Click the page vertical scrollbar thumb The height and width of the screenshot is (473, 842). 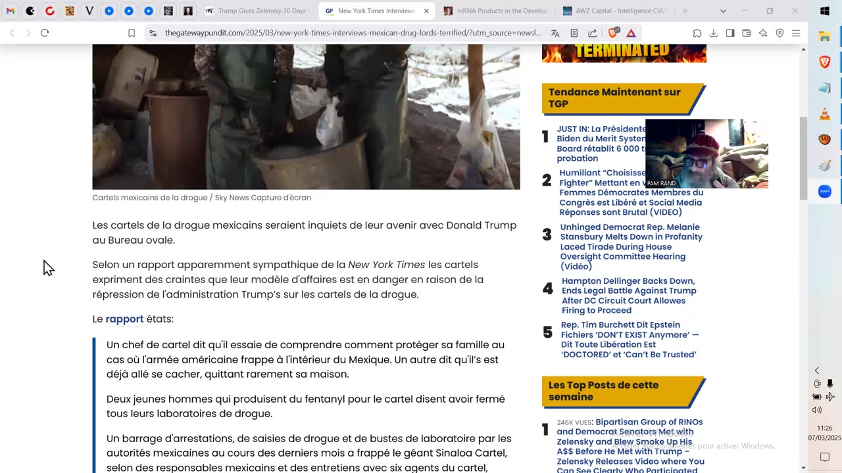click(803, 158)
